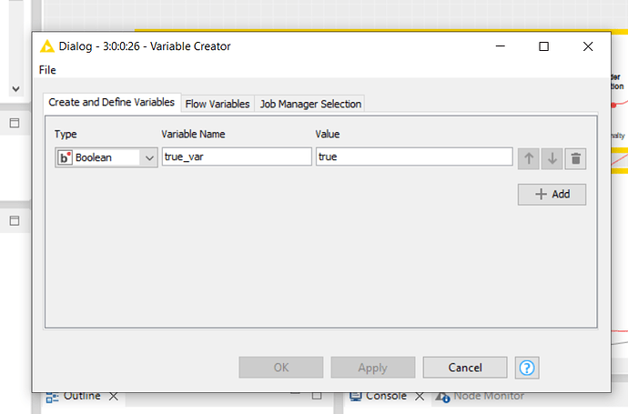Move the true_var row up
628x414 pixels.
pos(528,158)
